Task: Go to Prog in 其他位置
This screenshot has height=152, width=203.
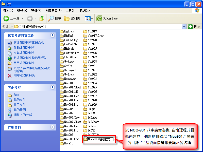Action: click(16, 95)
